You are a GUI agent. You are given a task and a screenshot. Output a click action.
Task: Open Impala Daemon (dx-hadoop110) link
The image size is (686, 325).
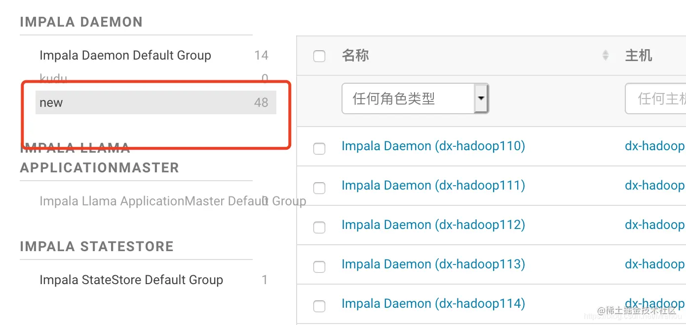click(x=433, y=146)
